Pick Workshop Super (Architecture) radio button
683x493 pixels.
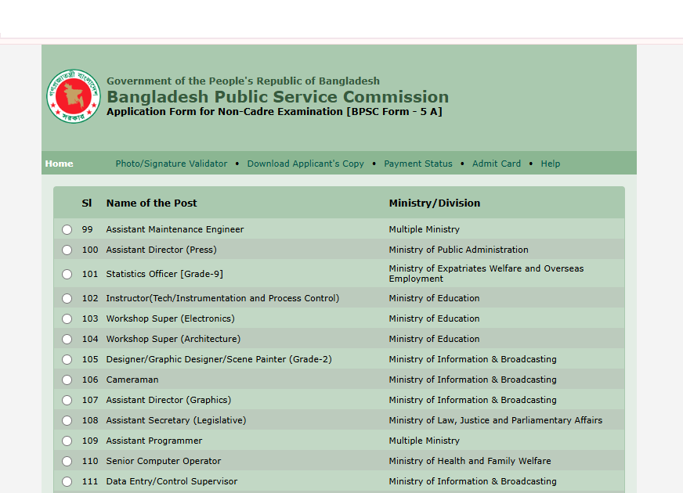67,339
